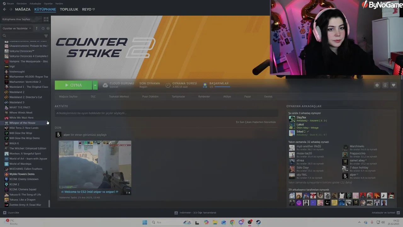The image size is (403, 227).
Task: Select XCOM 2 in library list
Action: 25,184
